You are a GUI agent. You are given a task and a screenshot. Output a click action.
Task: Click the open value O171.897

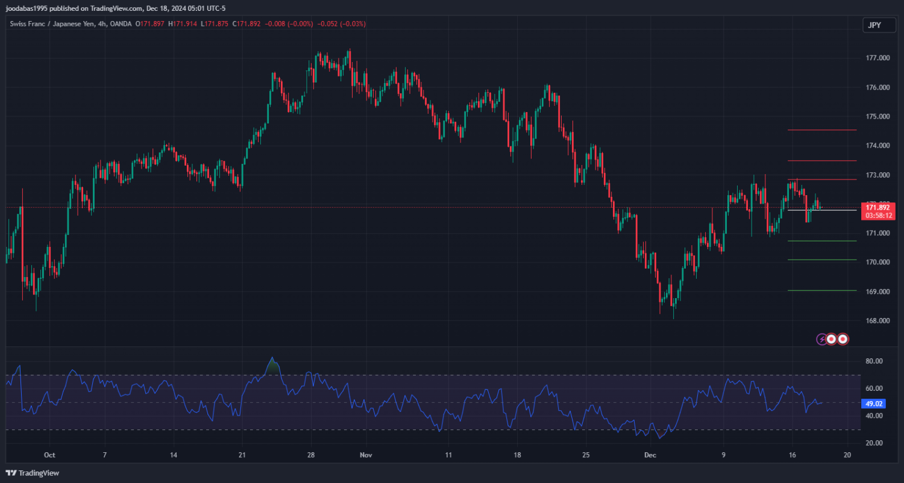(x=150, y=24)
